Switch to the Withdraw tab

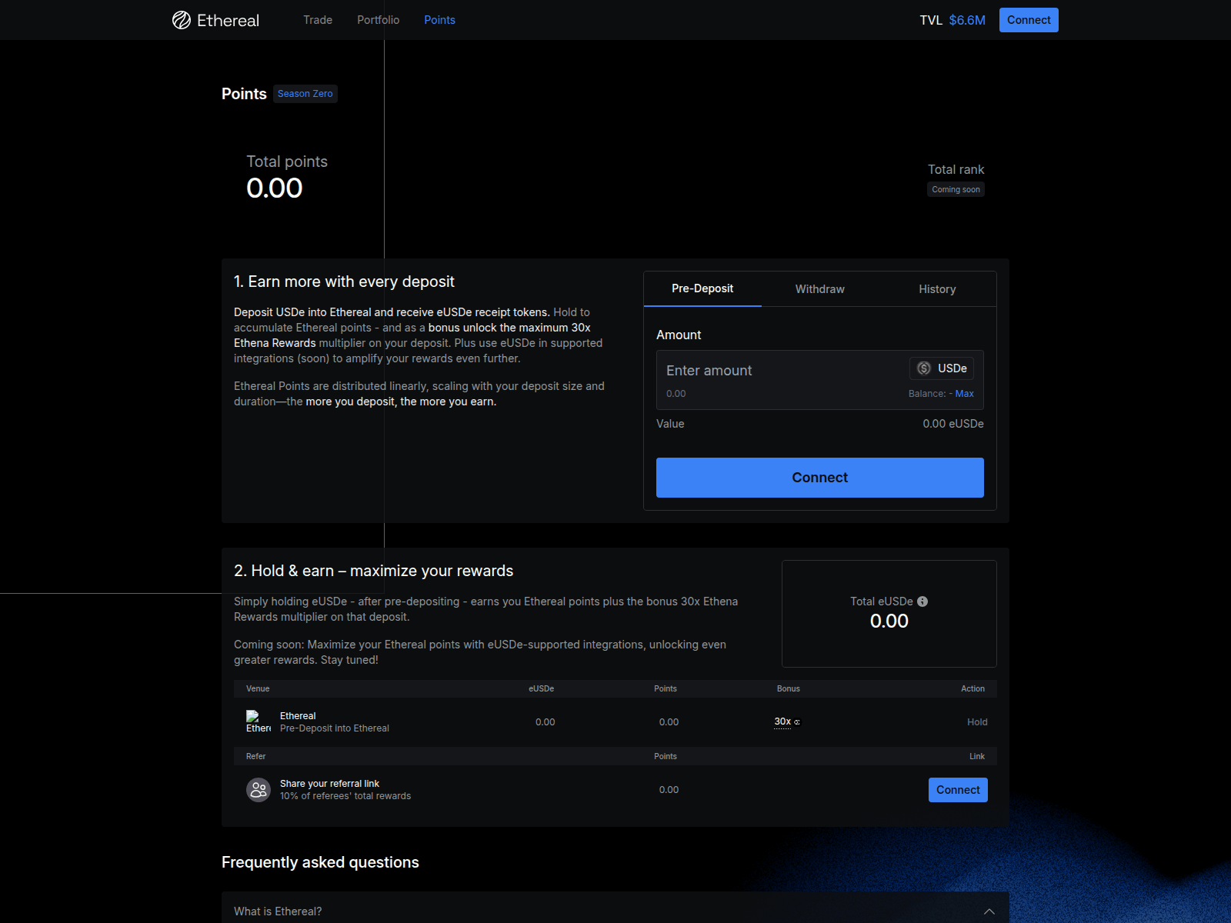[820, 289]
